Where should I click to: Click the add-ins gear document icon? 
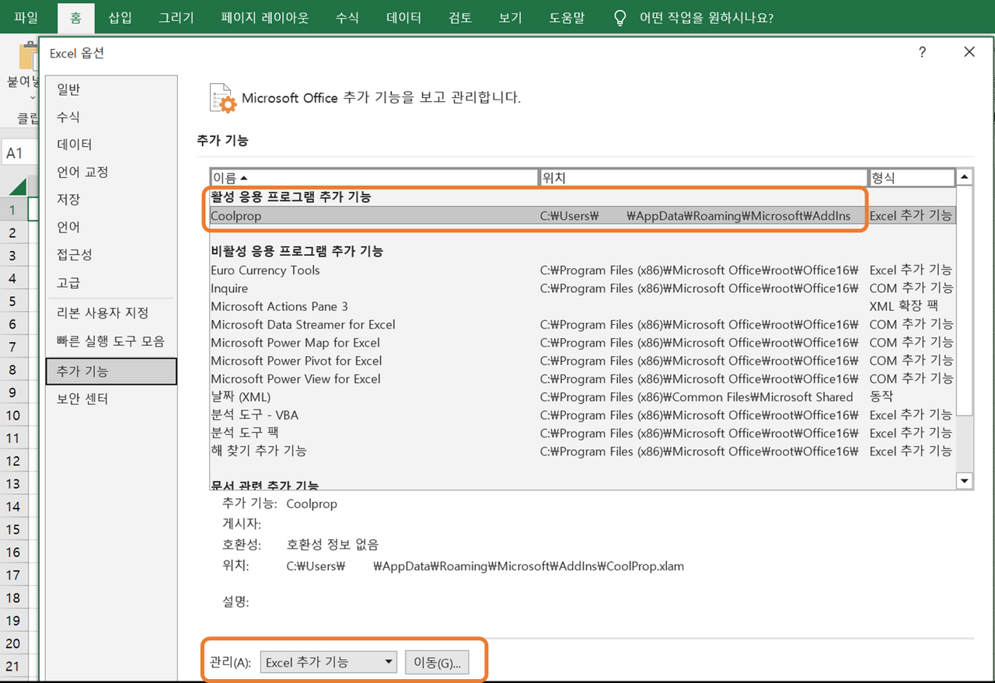223,98
